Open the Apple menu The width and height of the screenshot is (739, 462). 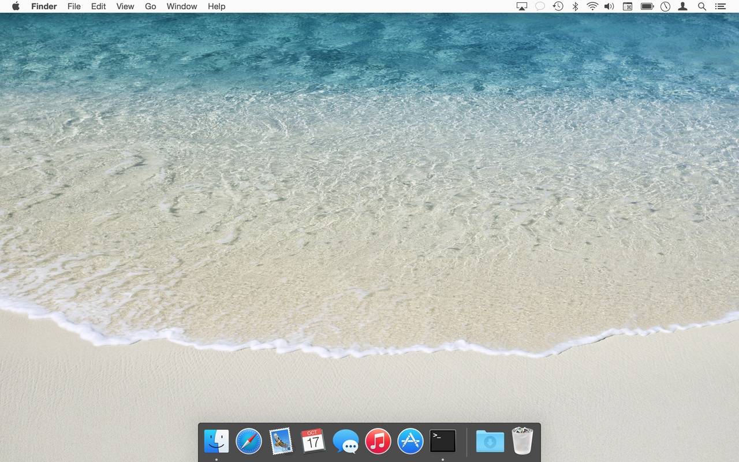[16, 6]
